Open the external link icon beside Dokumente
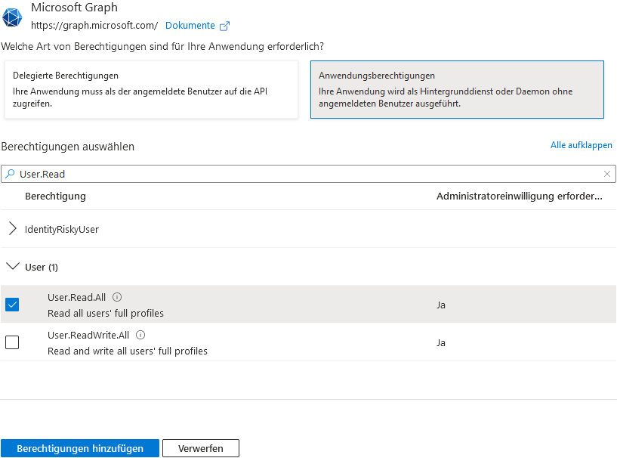The image size is (617, 458). pos(225,26)
